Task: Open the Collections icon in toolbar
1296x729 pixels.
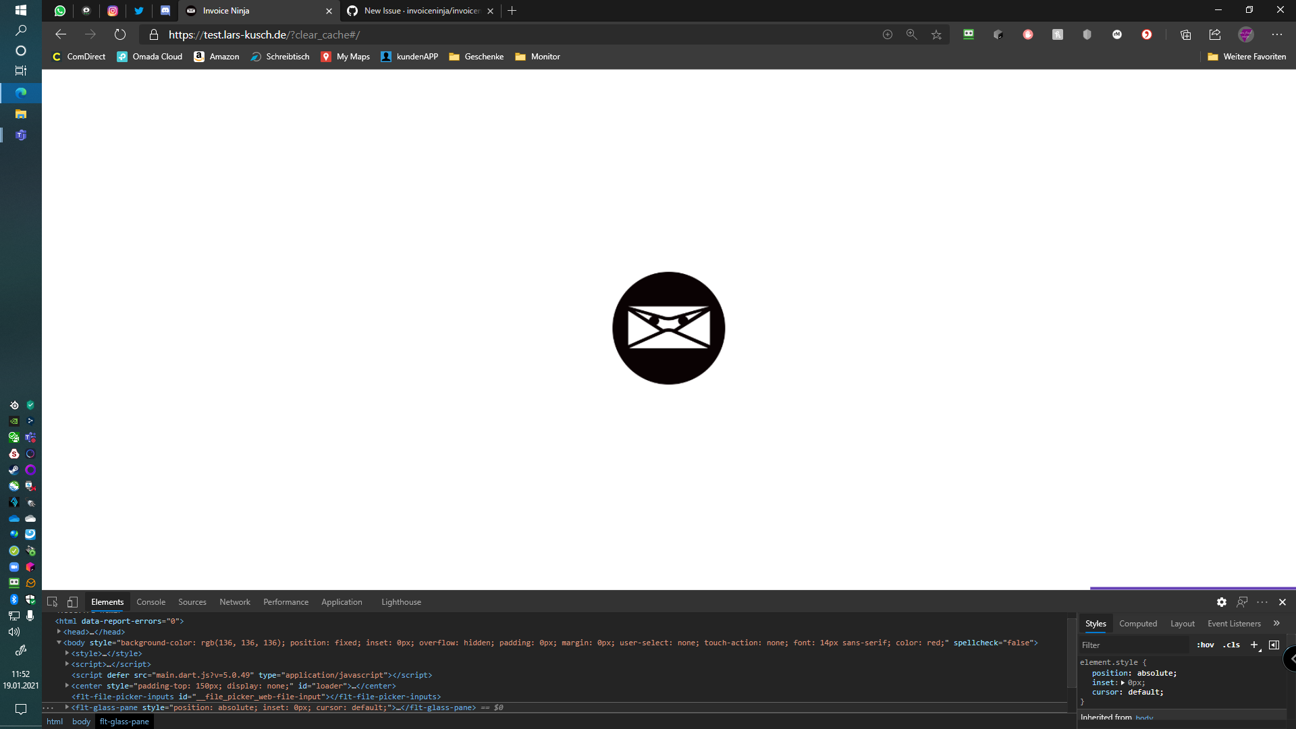Action: tap(1185, 34)
